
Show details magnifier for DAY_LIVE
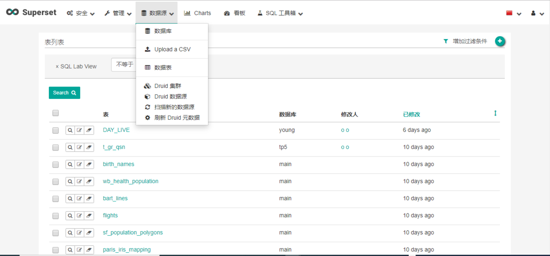click(70, 130)
